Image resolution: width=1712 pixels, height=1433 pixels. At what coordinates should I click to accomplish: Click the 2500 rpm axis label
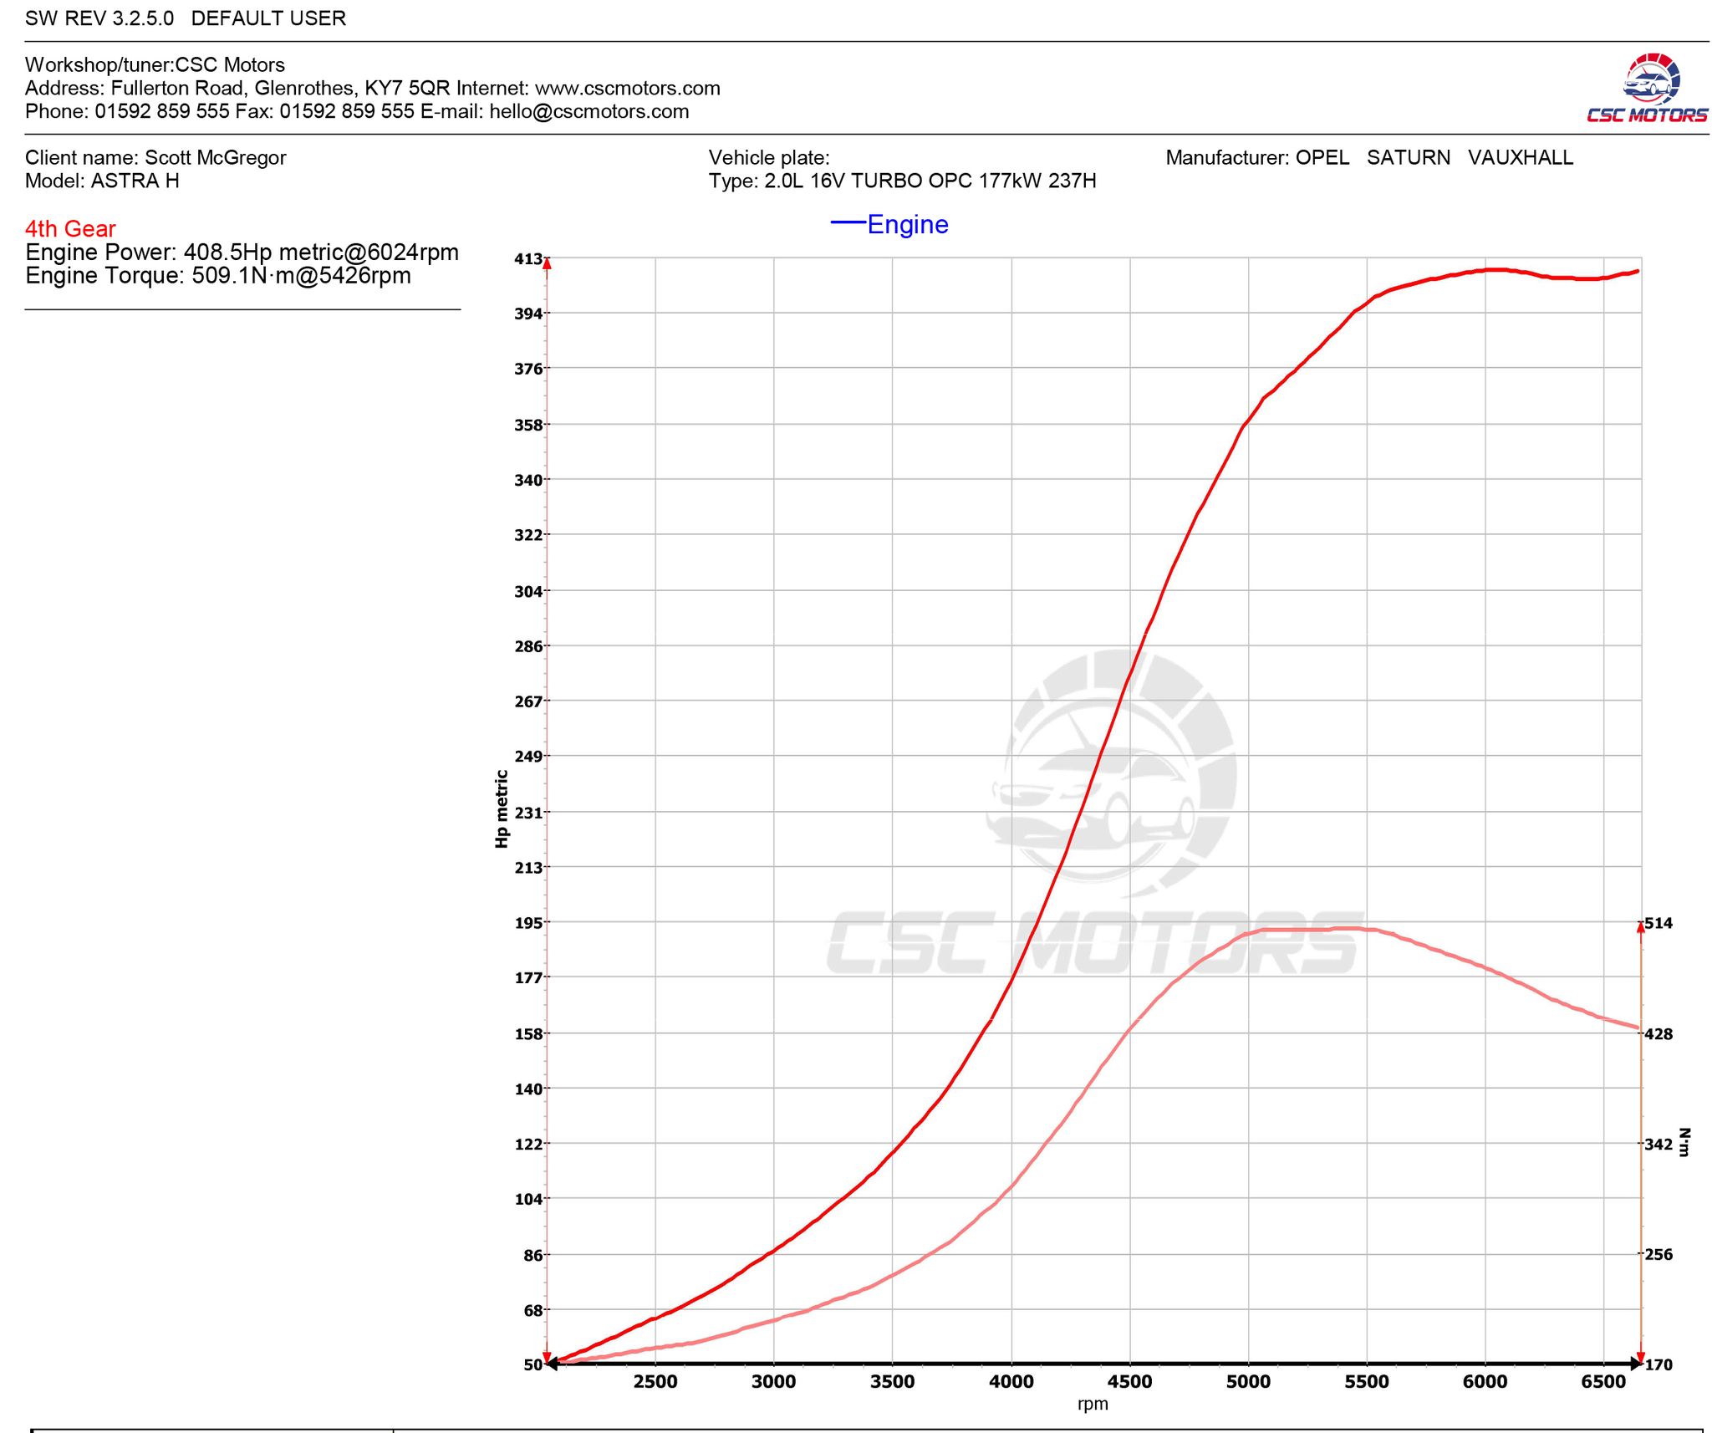tap(655, 1382)
